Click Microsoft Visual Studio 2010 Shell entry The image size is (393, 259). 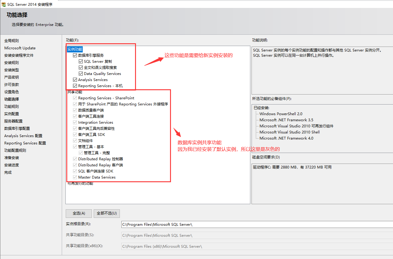(x=290, y=132)
